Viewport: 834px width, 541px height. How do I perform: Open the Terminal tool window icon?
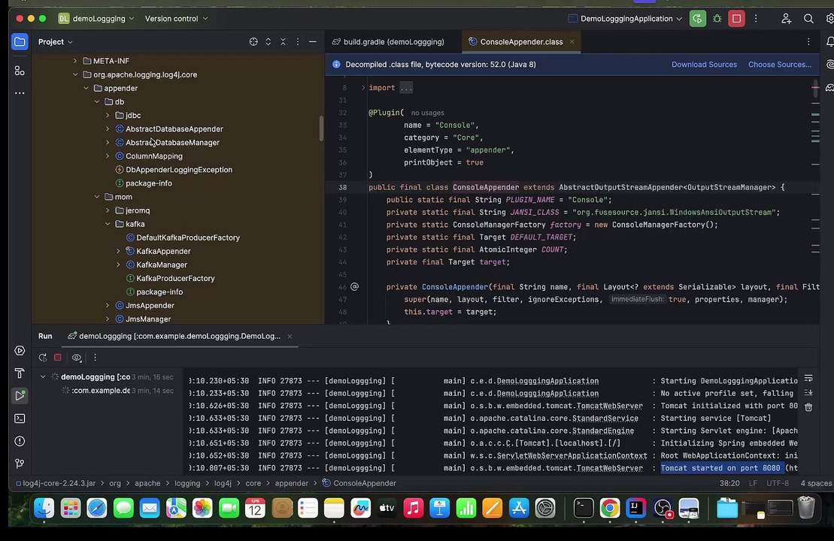pyautogui.click(x=20, y=419)
